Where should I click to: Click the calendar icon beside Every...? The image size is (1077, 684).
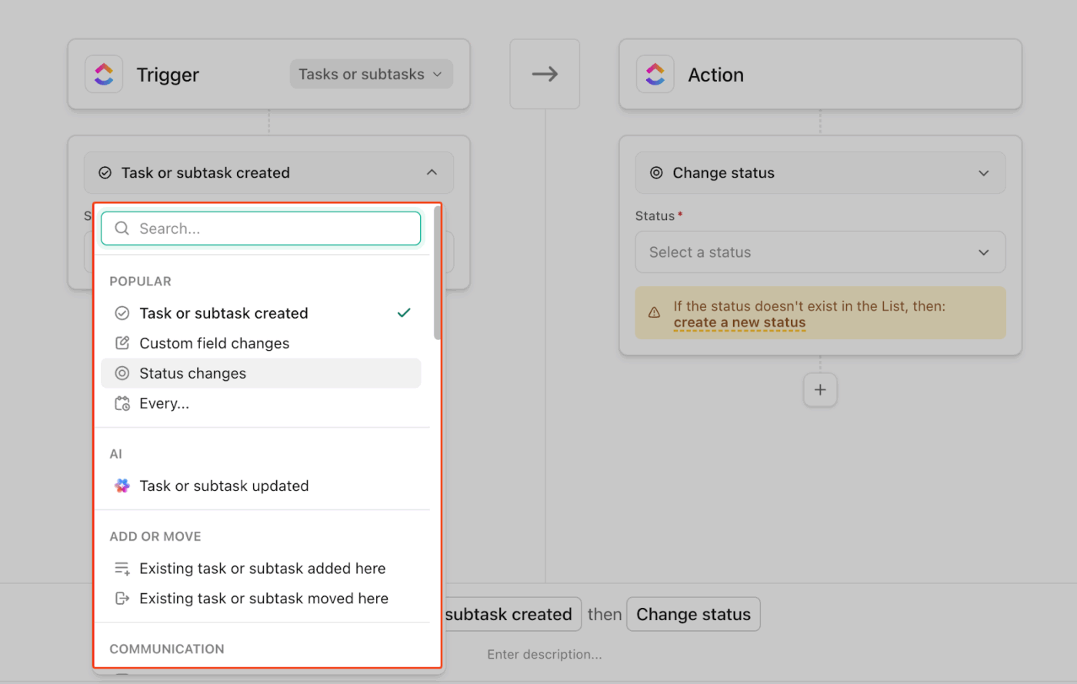click(122, 403)
